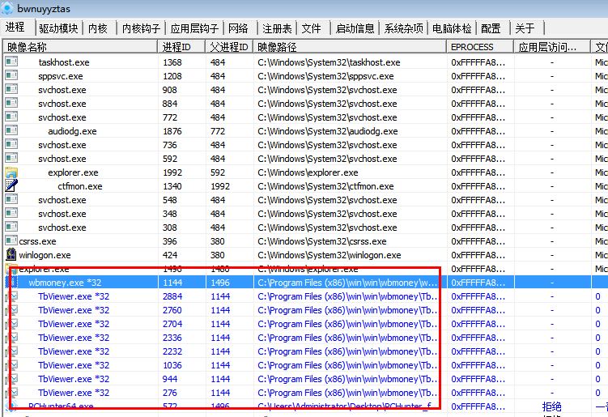The height and width of the screenshot is (417, 608).
Task: Click icon of svchost.exe PID 772
Action: click(x=11, y=117)
